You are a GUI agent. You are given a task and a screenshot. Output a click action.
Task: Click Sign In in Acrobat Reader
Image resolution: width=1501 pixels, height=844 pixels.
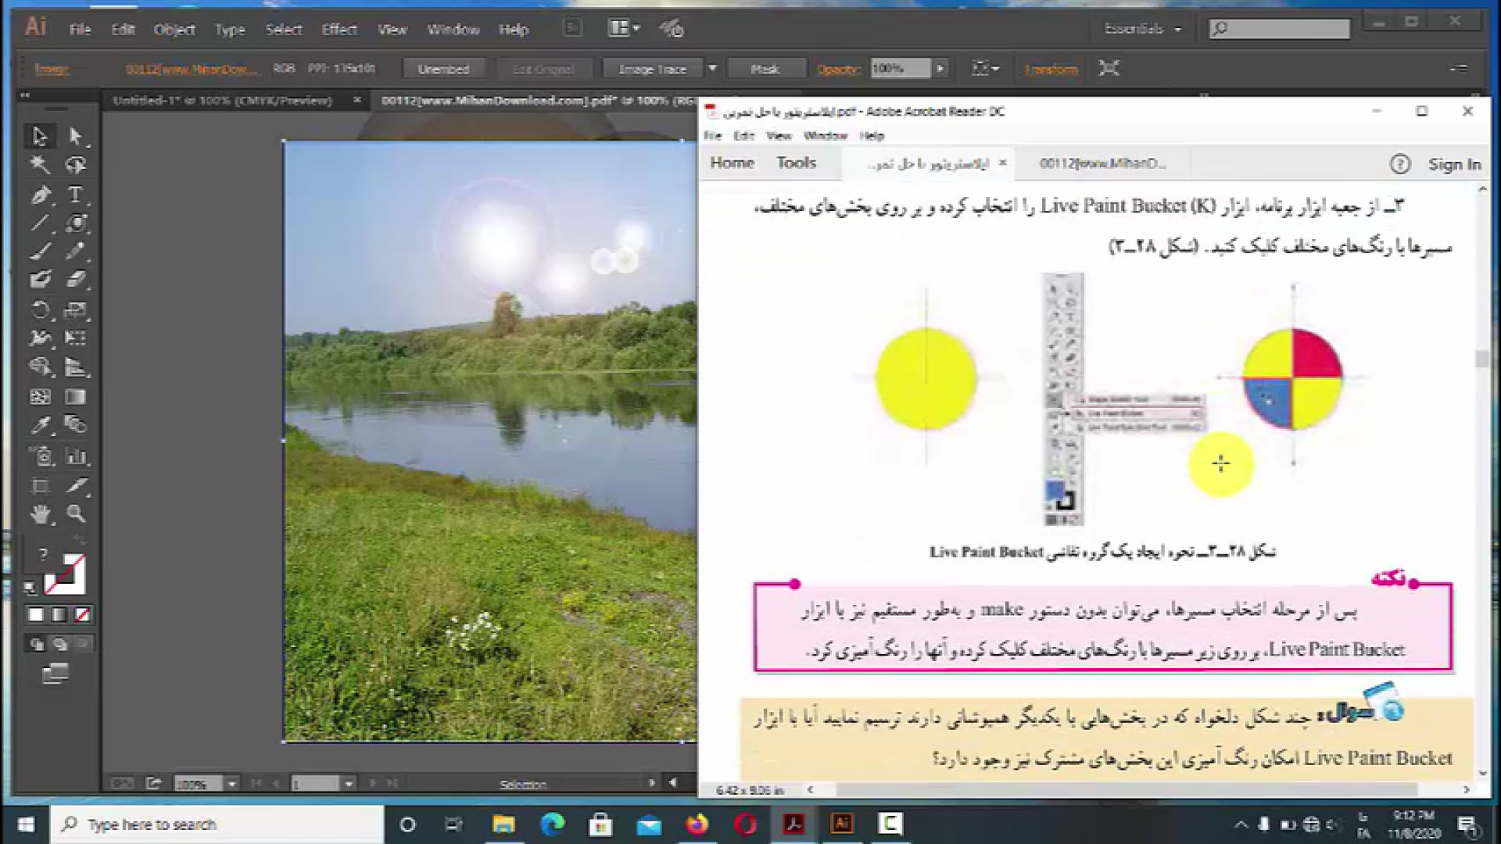click(x=1454, y=164)
